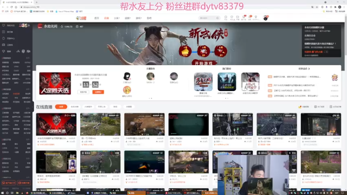Open Chrome's three-dot menu
This screenshot has height=195, width=347.
(344, 7)
